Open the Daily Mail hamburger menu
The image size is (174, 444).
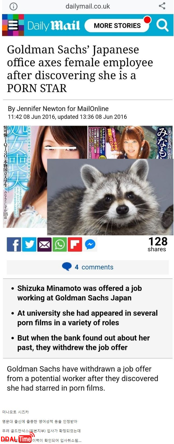(x=13, y=25)
